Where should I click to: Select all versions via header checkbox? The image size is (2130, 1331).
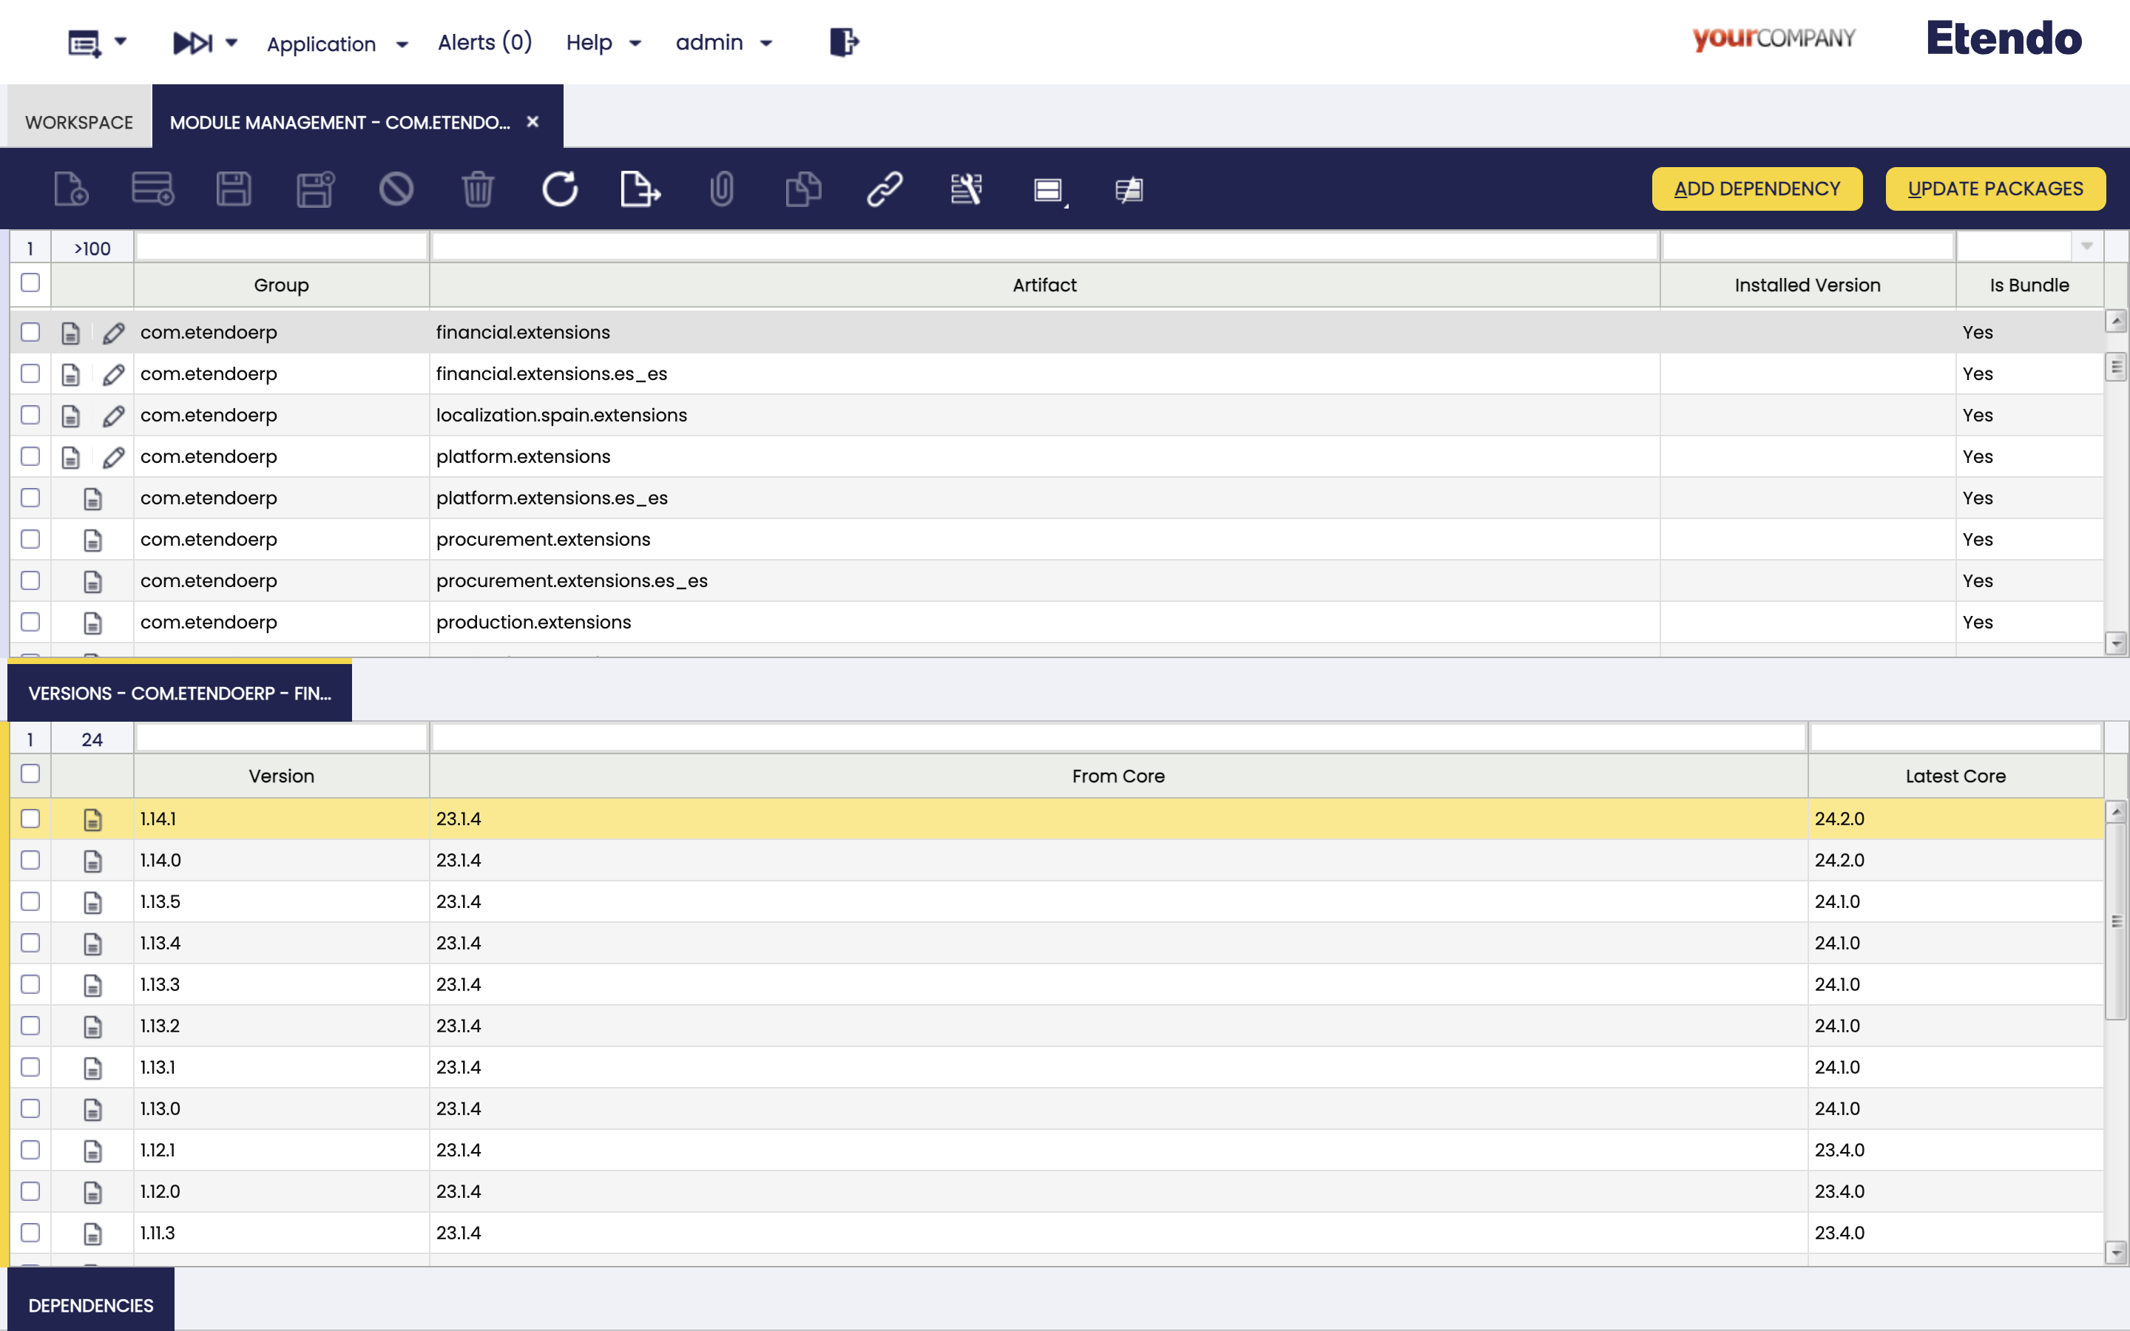tap(30, 773)
